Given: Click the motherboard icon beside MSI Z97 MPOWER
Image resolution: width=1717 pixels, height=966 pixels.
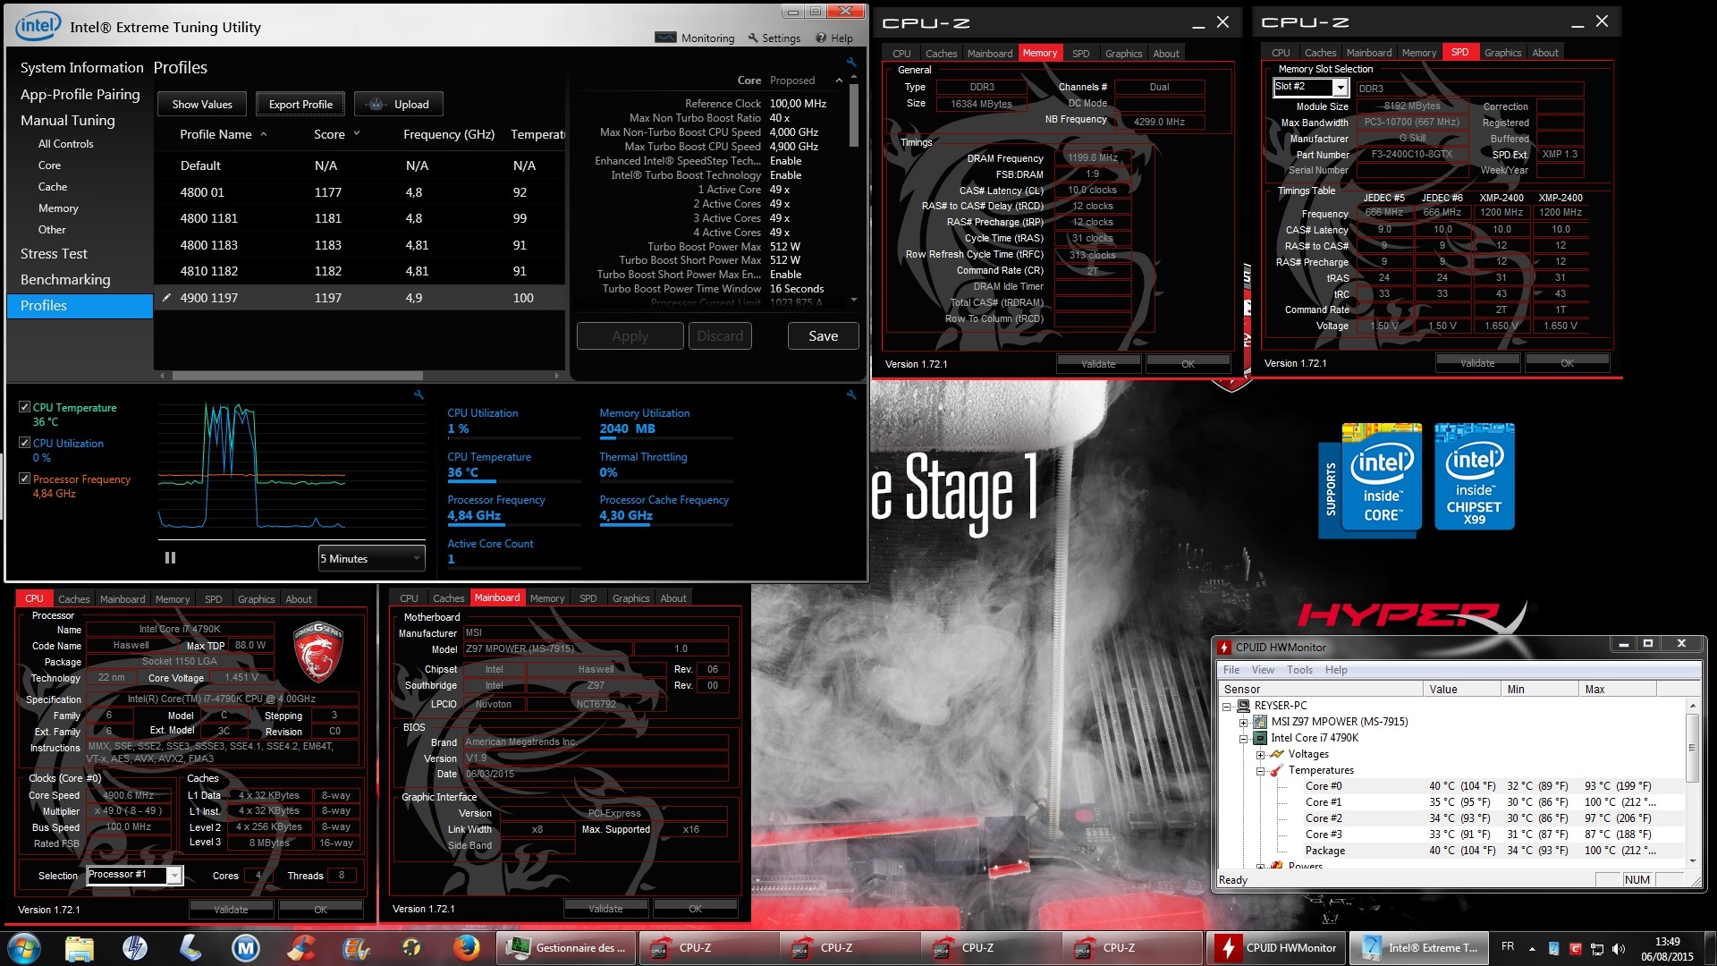Looking at the screenshot, I should [x=1260, y=722].
